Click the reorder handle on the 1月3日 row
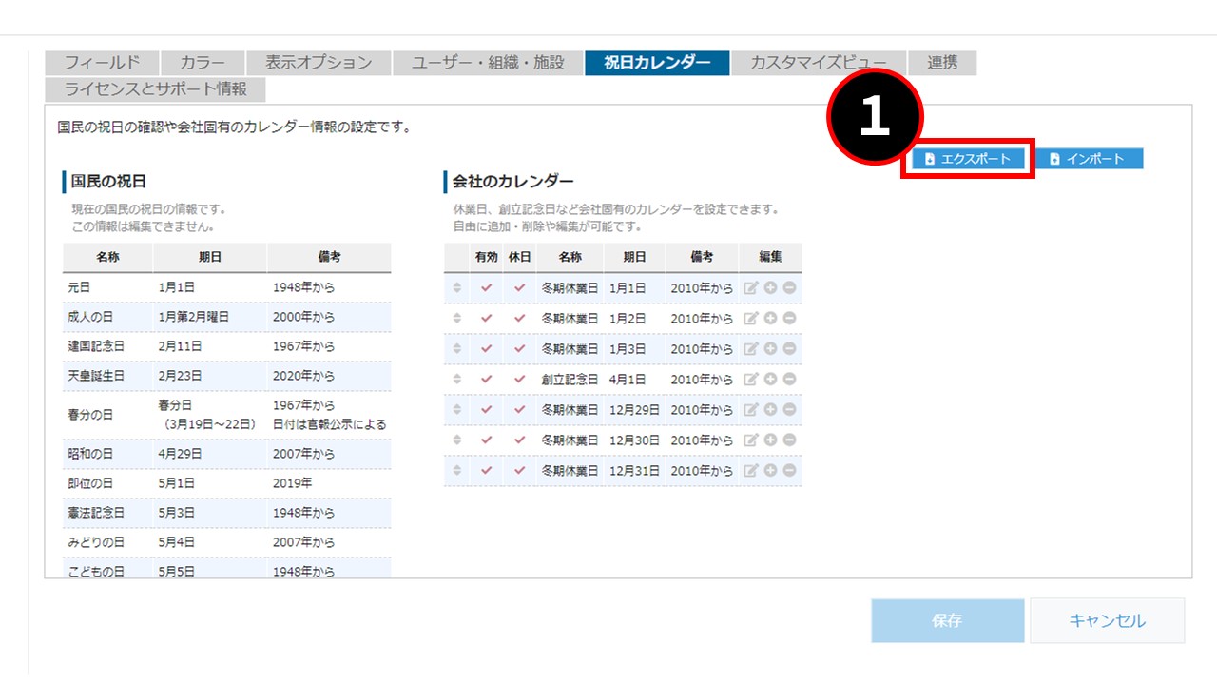 pyautogui.click(x=456, y=349)
